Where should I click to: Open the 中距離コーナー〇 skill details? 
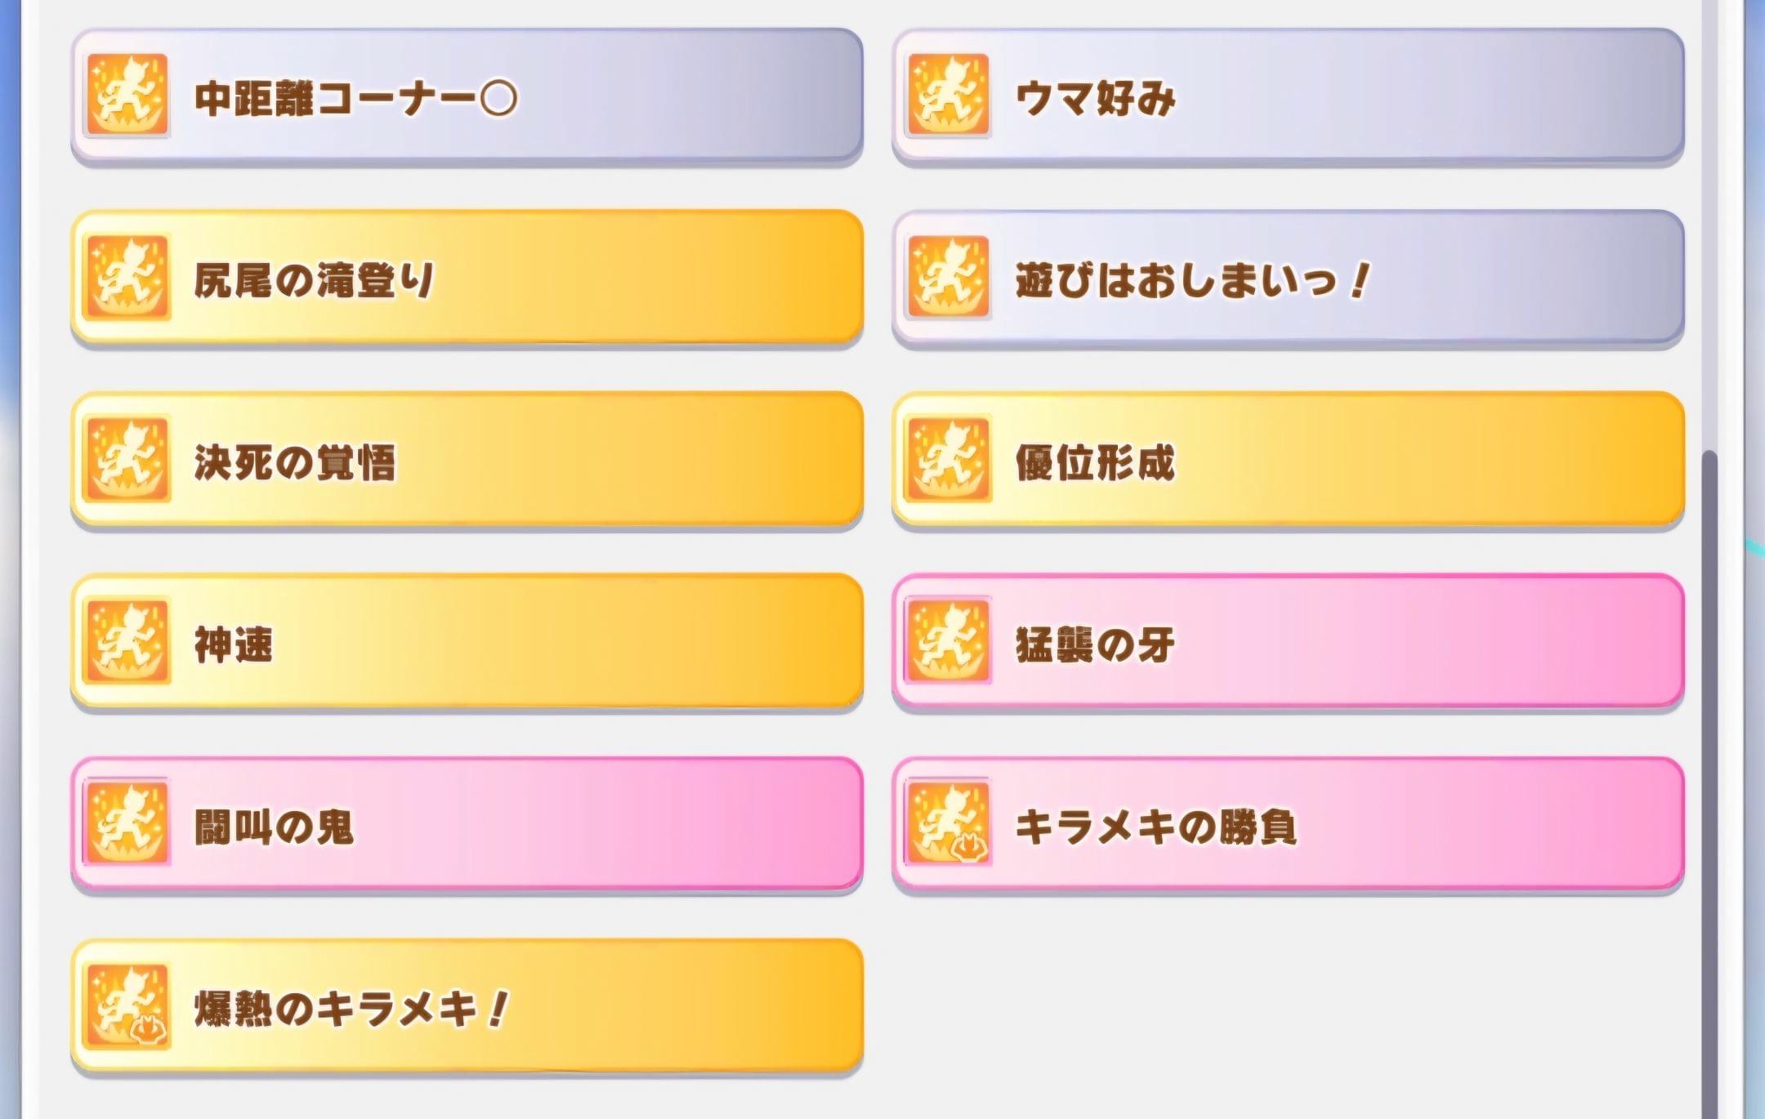(x=467, y=96)
